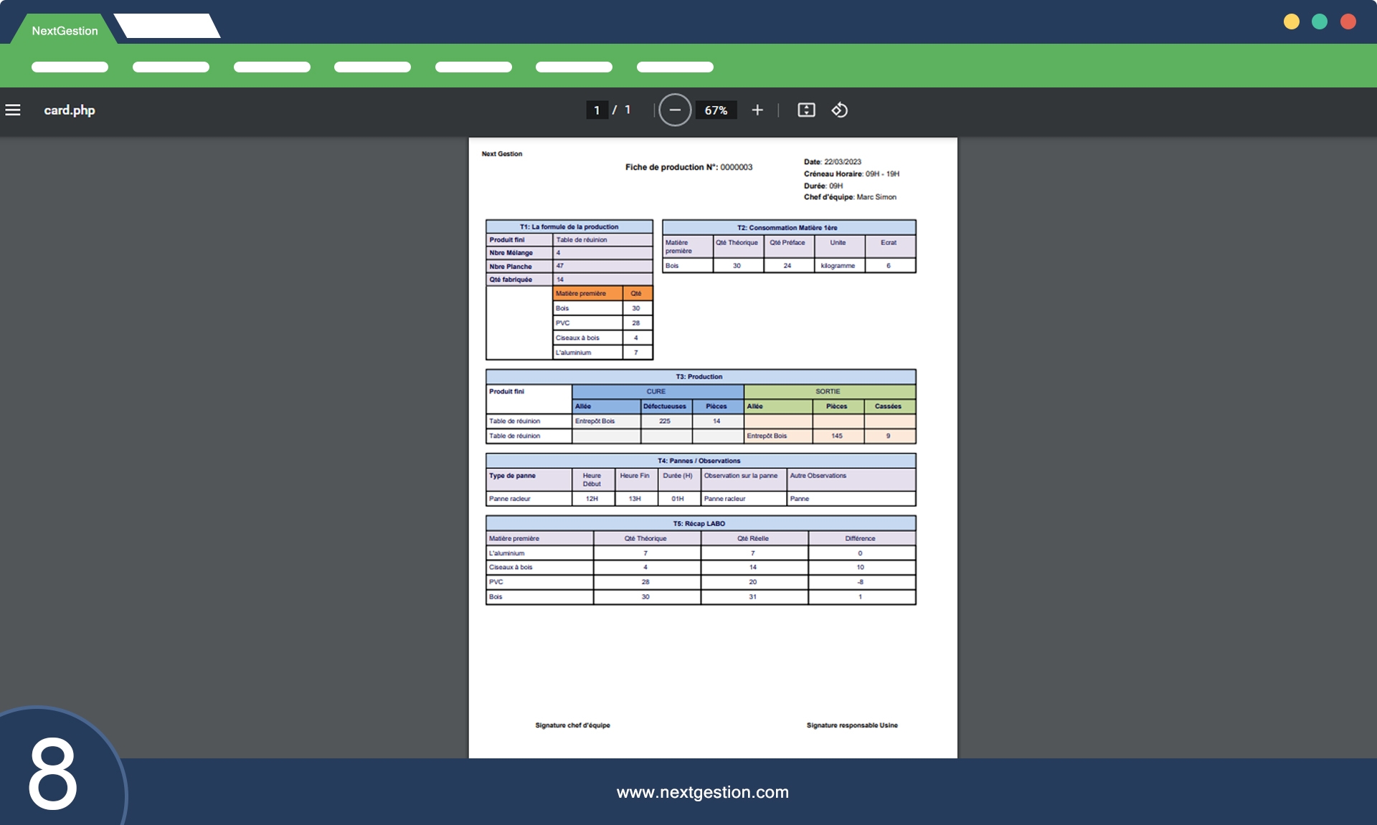Click the rotate document icon

(x=839, y=110)
